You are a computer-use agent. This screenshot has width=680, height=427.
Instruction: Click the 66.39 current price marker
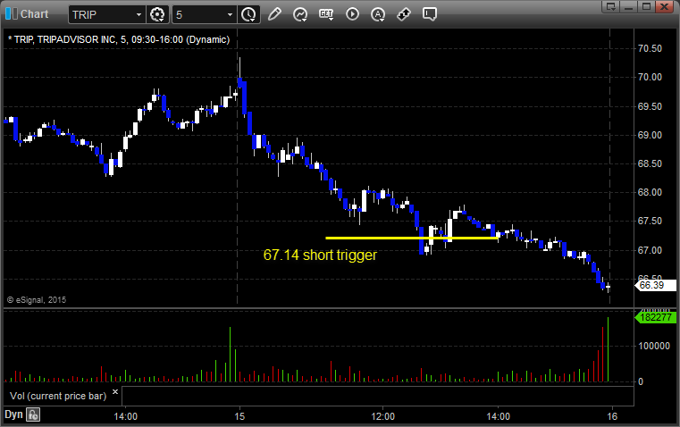655,285
